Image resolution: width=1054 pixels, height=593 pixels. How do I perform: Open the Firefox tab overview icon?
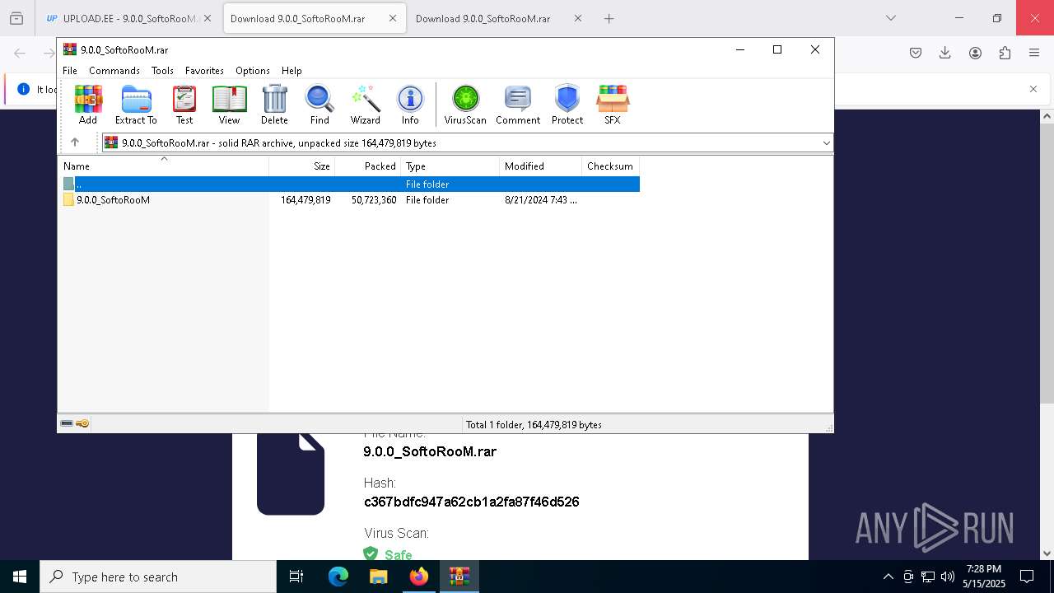click(16, 18)
